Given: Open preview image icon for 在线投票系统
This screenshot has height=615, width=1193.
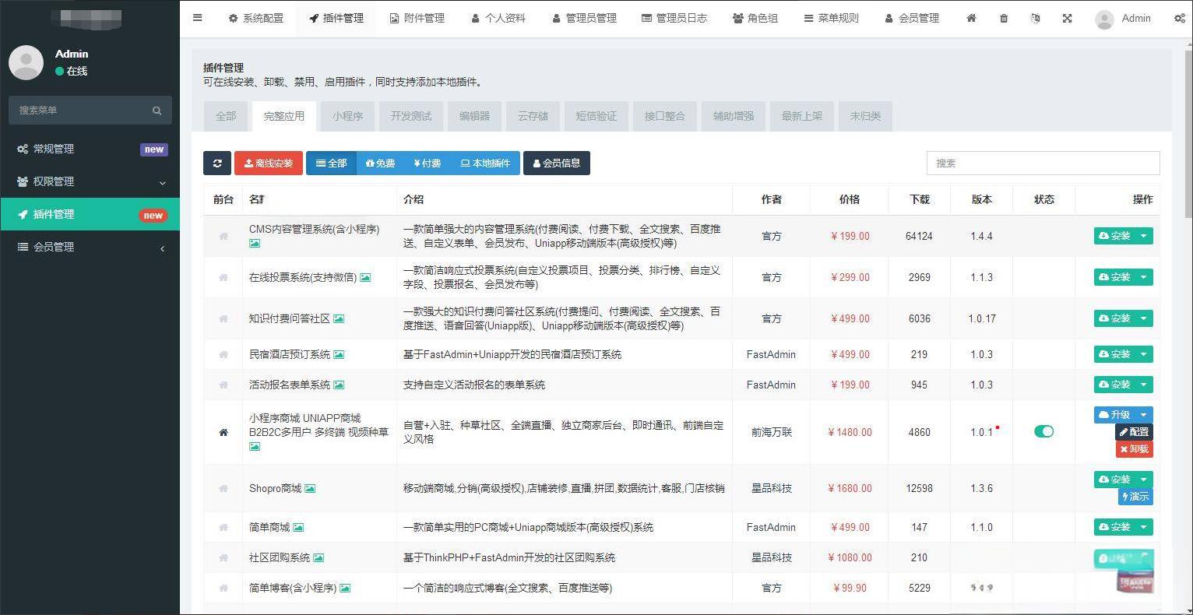Looking at the screenshot, I should (x=365, y=277).
